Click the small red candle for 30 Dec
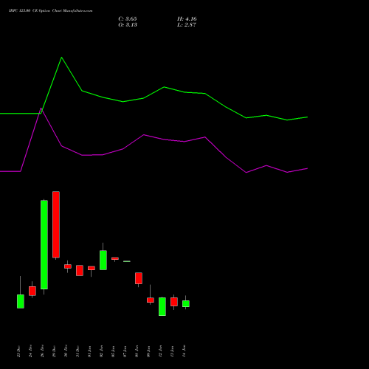 68,266
